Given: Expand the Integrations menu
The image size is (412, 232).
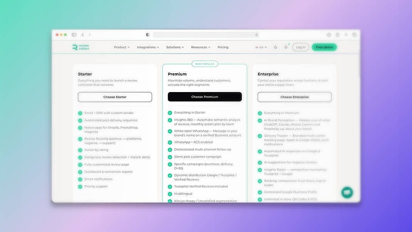Looking at the screenshot, I should (148, 47).
